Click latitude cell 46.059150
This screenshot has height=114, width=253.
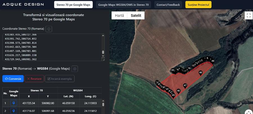pyautogui.click(x=68, y=103)
